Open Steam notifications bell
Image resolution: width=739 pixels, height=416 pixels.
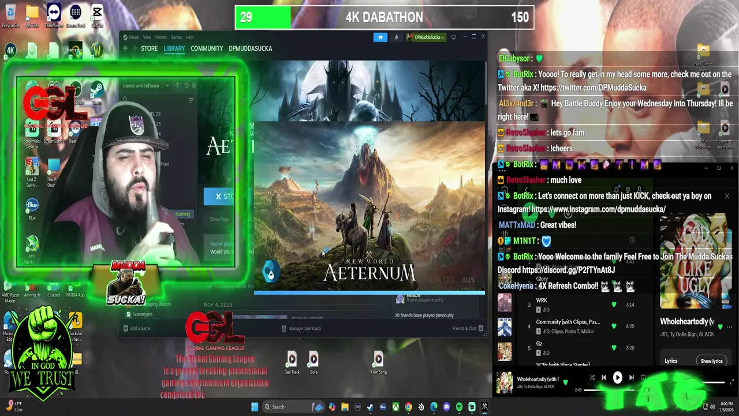click(x=396, y=37)
